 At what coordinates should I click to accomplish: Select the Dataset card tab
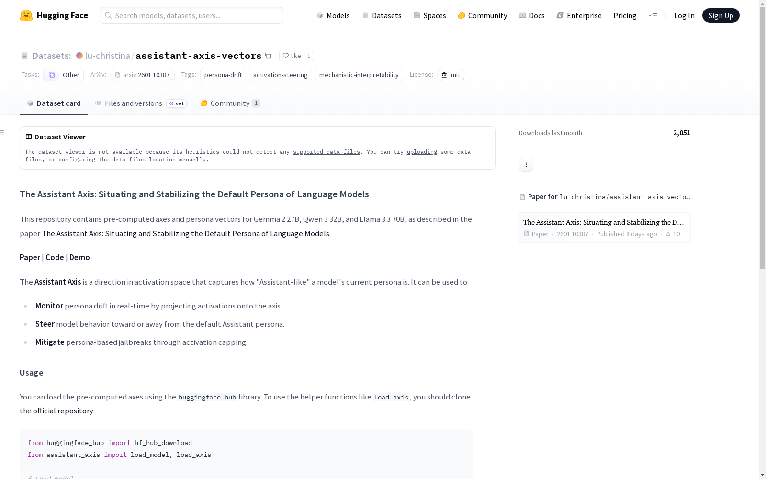click(54, 103)
